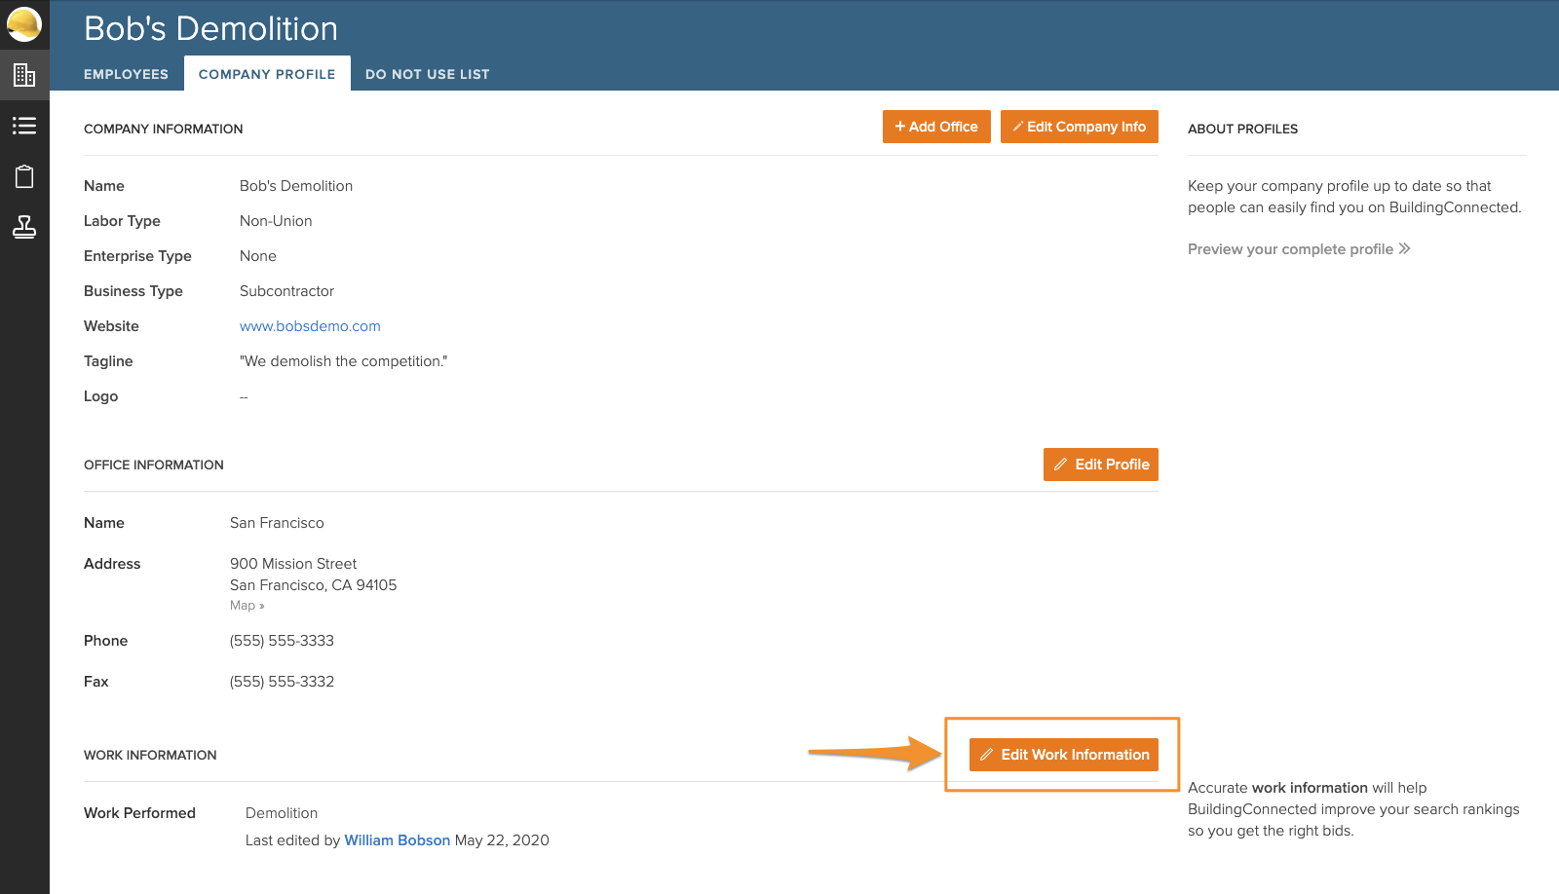Click the 900 Mission Street address text
This screenshot has width=1559, height=894.
pyautogui.click(x=293, y=564)
